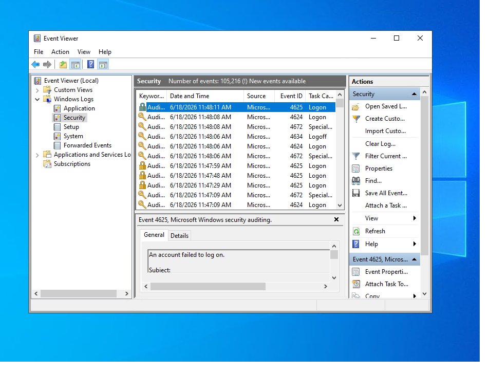The width and height of the screenshot is (489, 374).
Task: Sort by the Task Category column header
Action: coord(321,96)
